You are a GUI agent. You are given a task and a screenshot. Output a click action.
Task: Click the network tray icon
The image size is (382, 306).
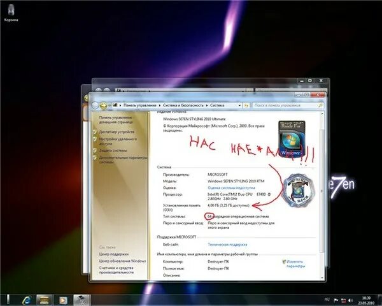343,300
